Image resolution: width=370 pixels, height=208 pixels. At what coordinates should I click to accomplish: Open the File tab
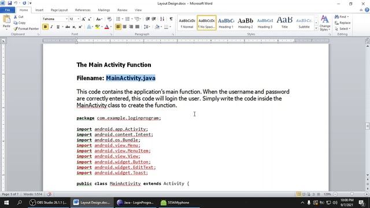click(x=8, y=10)
